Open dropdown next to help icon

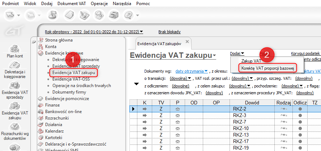tap(137, 15)
